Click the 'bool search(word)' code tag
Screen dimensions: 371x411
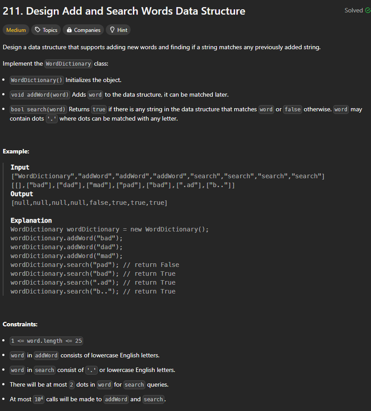click(38, 110)
